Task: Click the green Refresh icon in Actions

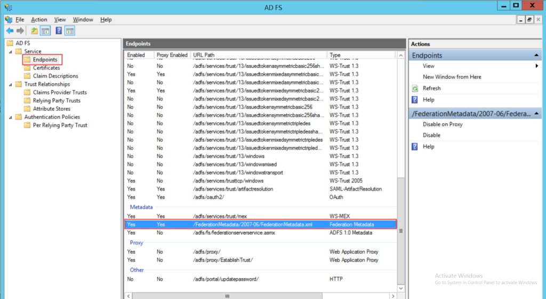Action: [415, 89]
